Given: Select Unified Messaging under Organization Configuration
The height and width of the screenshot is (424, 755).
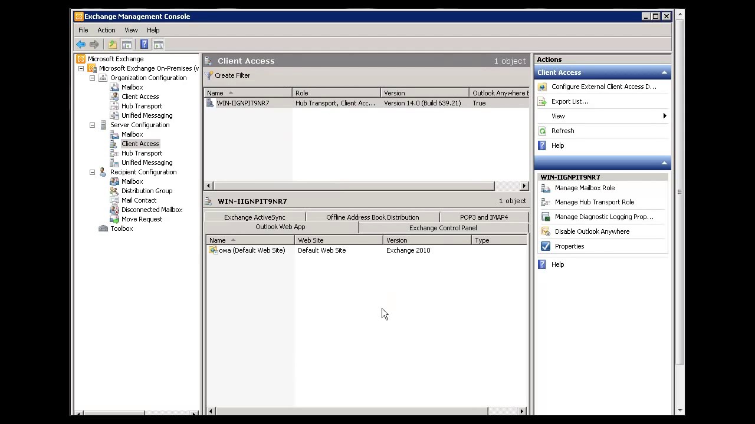Looking at the screenshot, I should [x=147, y=115].
